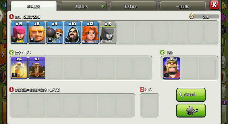Click the green checkmark next to spells 9/9
The height and width of the screenshot is (124, 228).
pos(11,52)
